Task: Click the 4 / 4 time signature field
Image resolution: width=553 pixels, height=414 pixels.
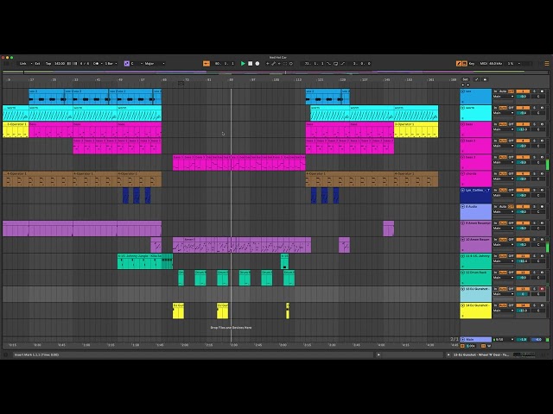Action: [x=85, y=63]
